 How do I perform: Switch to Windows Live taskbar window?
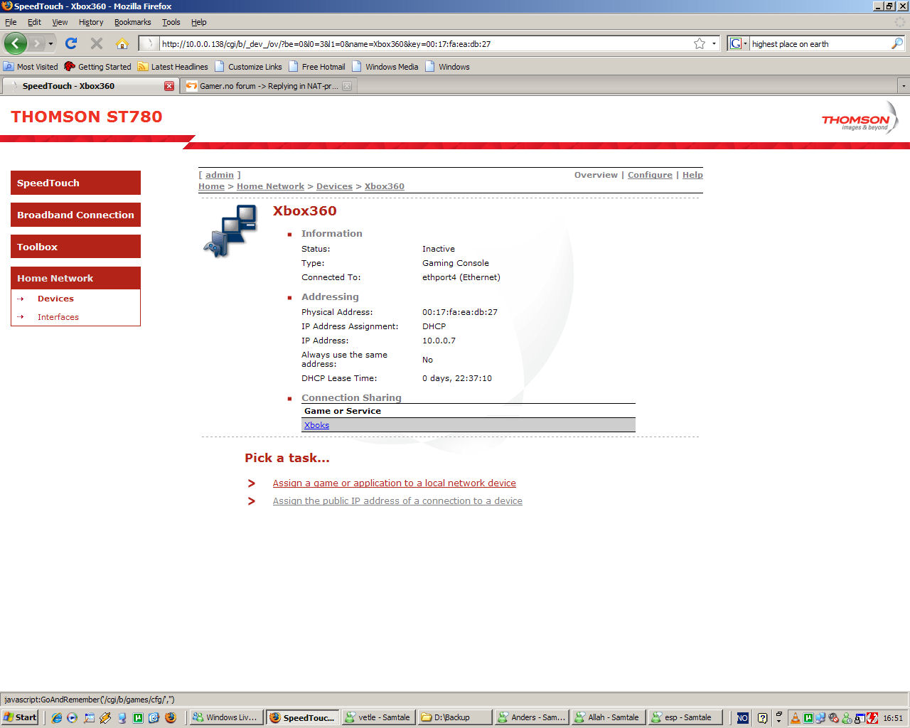(227, 717)
